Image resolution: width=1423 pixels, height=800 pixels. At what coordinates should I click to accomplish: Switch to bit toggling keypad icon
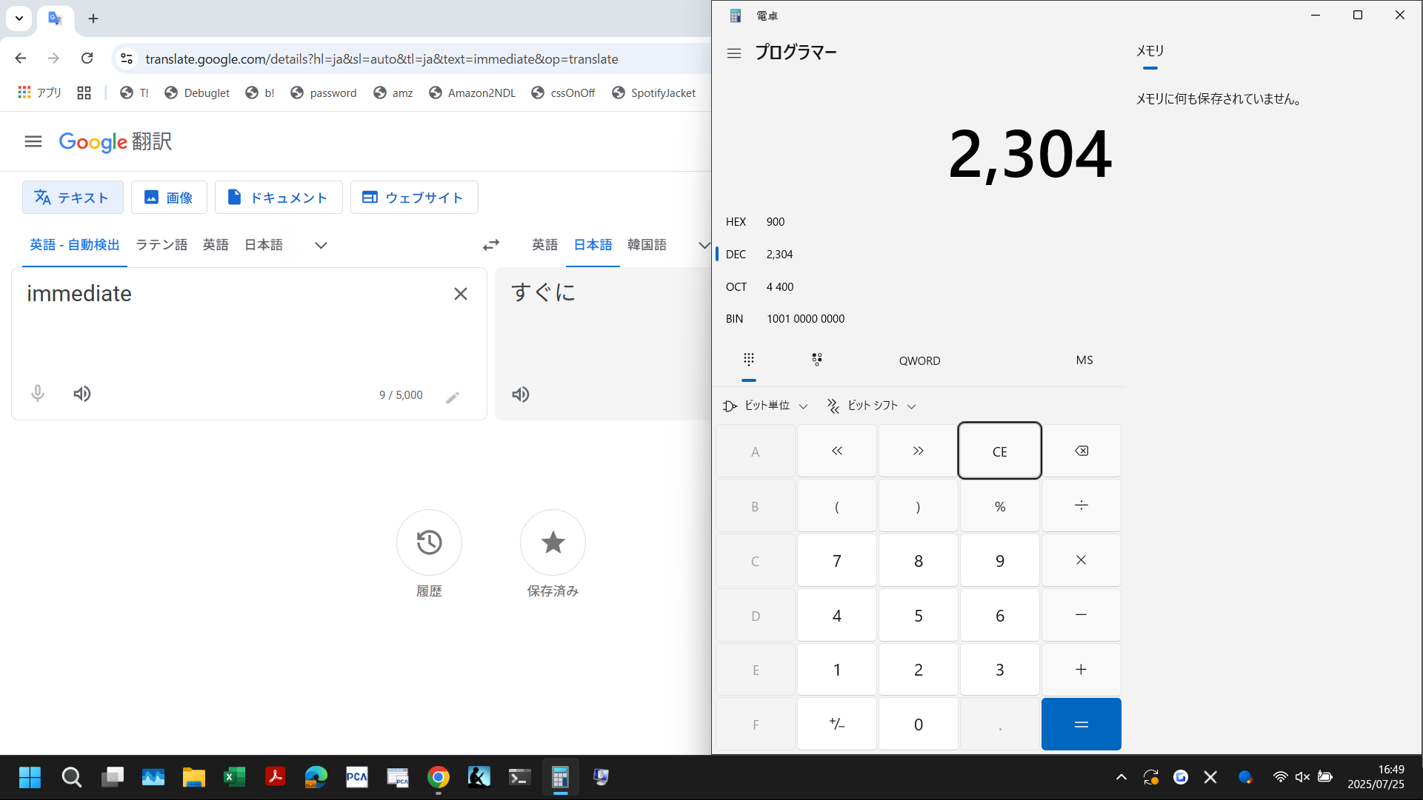[817, 360]
